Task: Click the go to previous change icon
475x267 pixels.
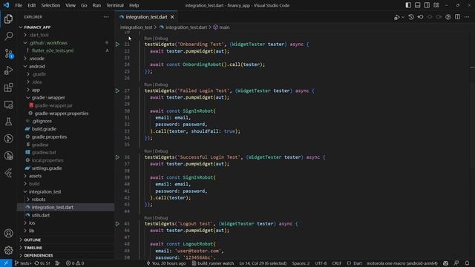Action: coord(421,17)
